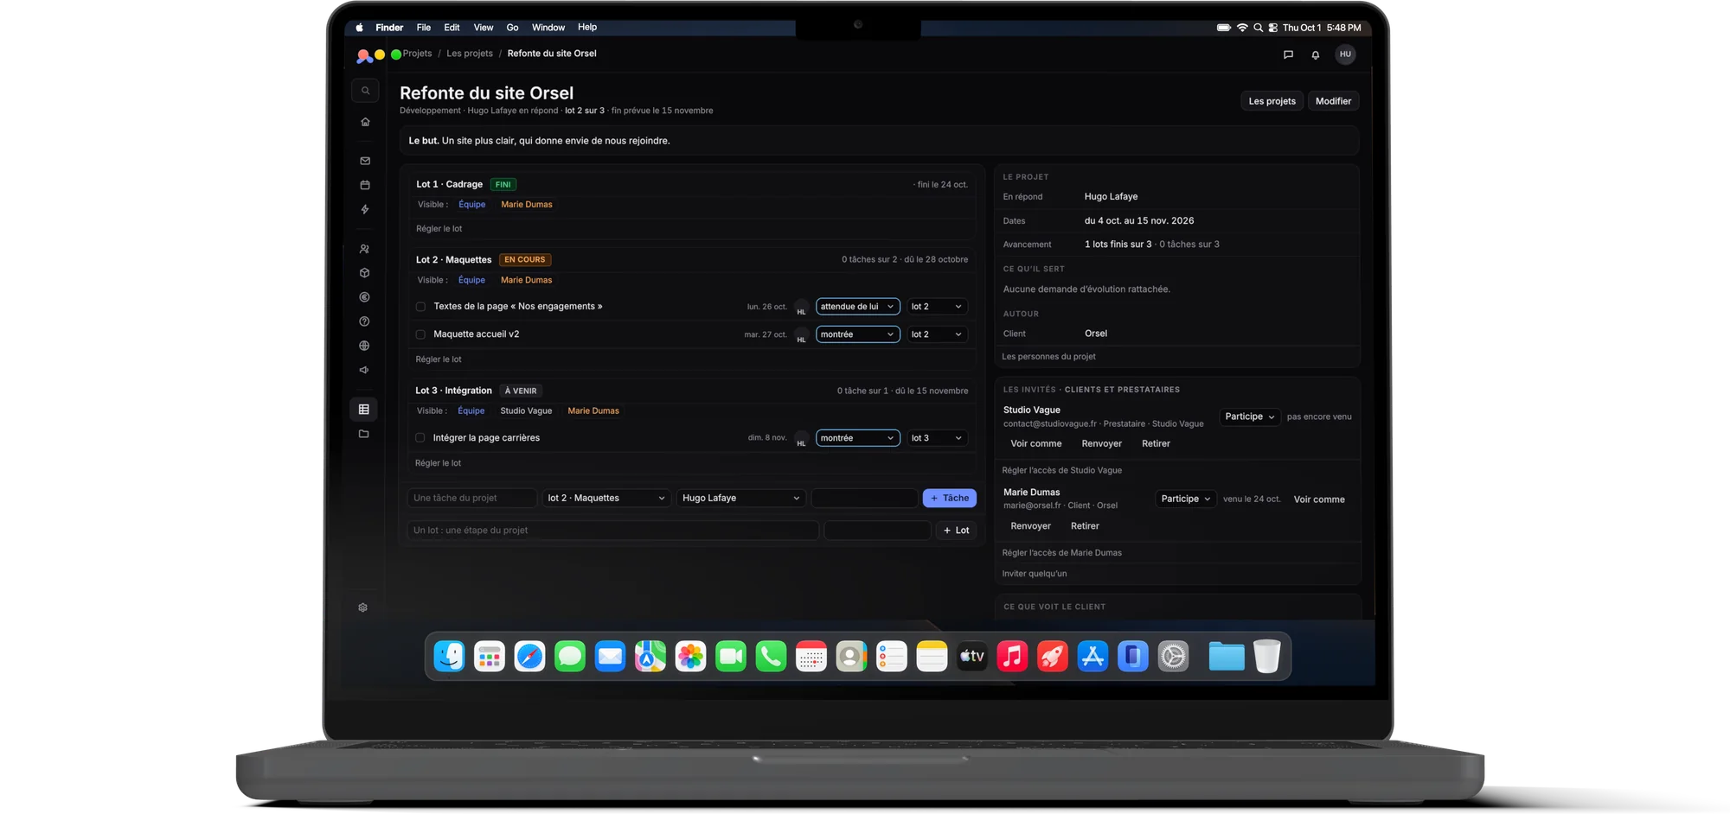The width and height of the screenshot is (1730, 814).
Task: Click 'Régler le lot' under Lot 1 Cadrage
Action: pyautogui.click(x=439, y=229)
